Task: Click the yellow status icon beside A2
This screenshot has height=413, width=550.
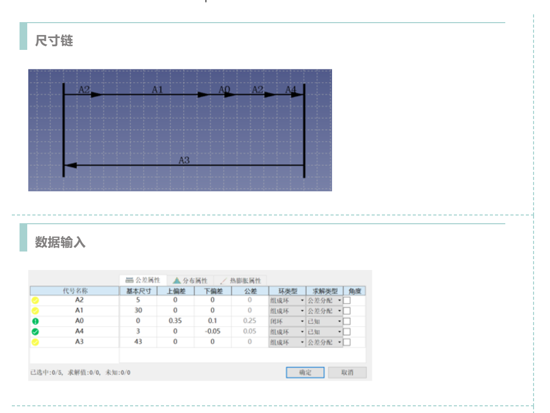Action: coord(35,300)
